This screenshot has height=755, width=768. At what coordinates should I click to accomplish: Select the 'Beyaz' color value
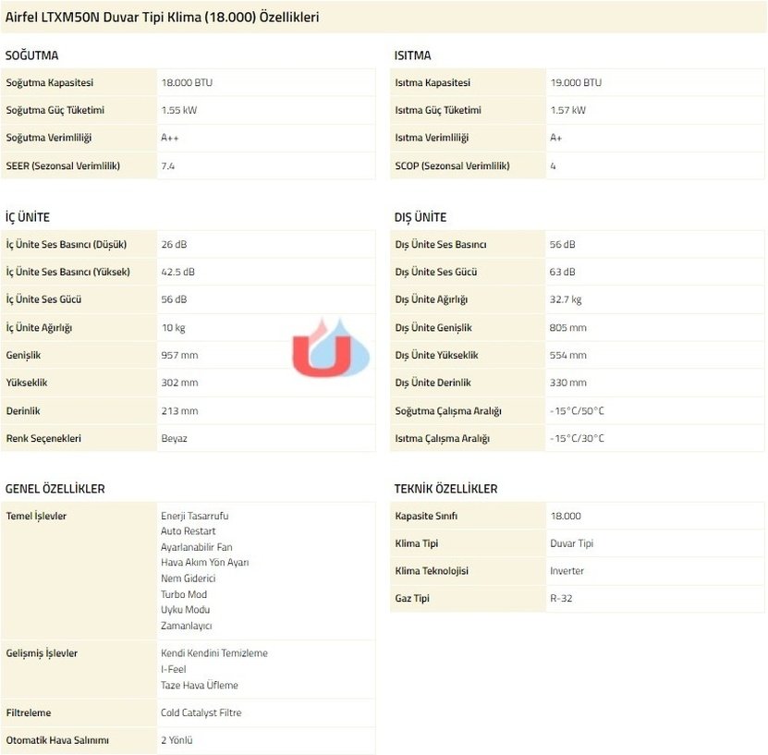click(x=174, y=438)
